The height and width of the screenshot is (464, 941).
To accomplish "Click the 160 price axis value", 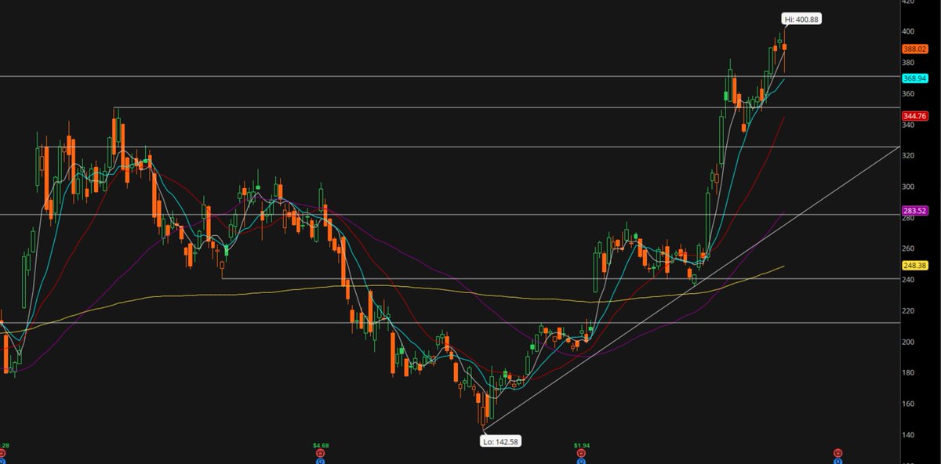I will click(x=908, y=404).
